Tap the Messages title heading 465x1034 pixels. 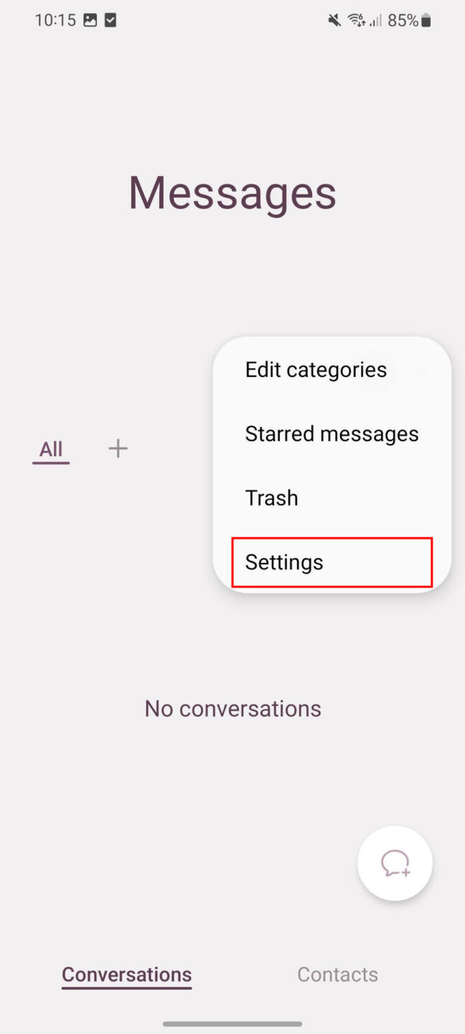coord(232,192)
